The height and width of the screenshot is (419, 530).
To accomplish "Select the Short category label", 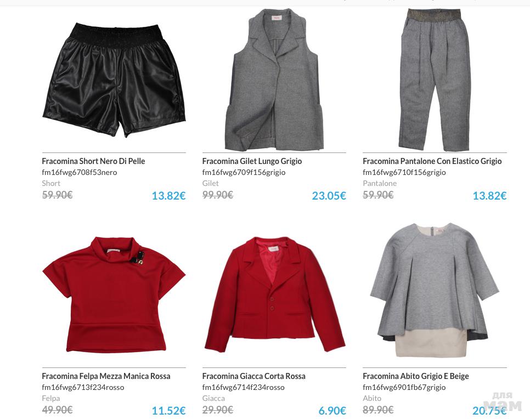I will click(51, 183).
